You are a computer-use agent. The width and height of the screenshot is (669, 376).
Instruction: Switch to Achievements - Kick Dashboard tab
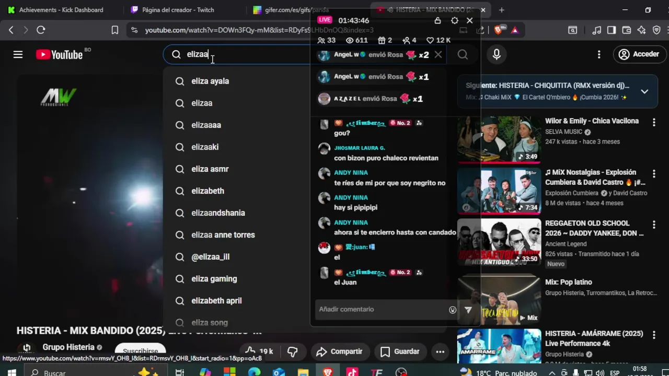tap(62, 10)
